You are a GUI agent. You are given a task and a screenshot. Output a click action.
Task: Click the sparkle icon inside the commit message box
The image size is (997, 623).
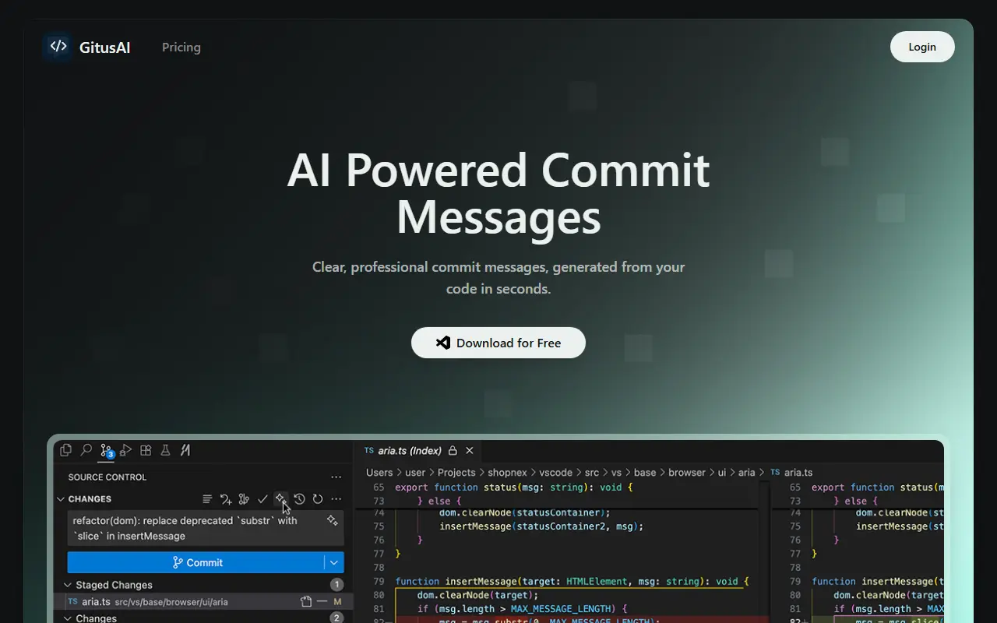[333, 520]
